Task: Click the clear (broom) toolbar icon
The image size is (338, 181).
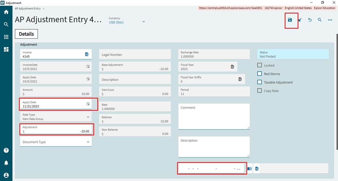Action: pos(300,20)
